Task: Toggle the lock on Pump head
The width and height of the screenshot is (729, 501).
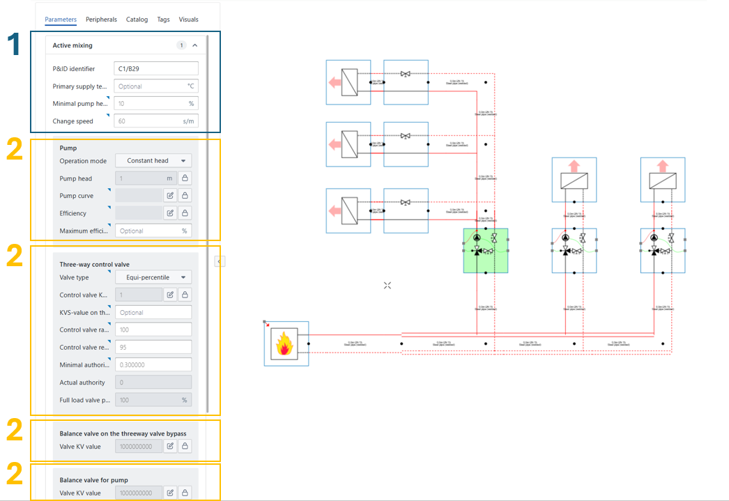Action: 185,178
